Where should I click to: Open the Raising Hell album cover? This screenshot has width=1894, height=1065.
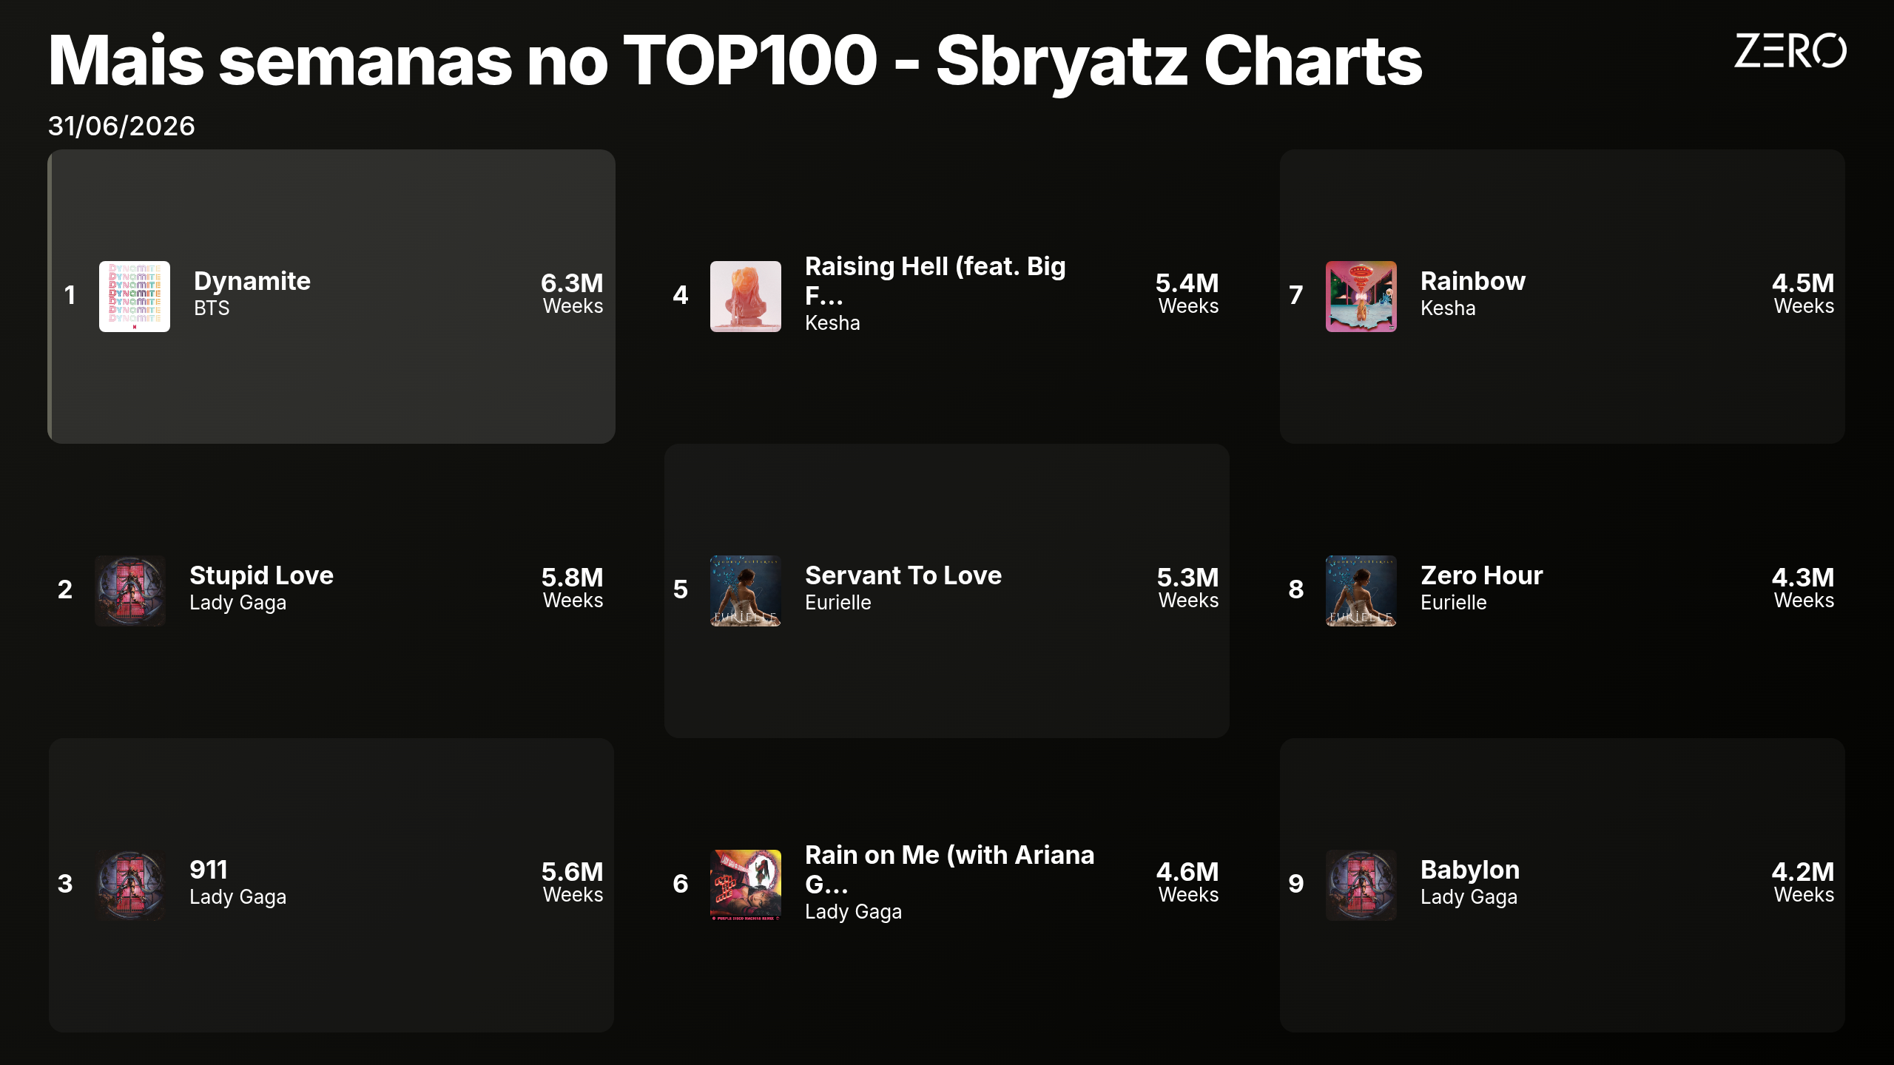tap(746, 296)
